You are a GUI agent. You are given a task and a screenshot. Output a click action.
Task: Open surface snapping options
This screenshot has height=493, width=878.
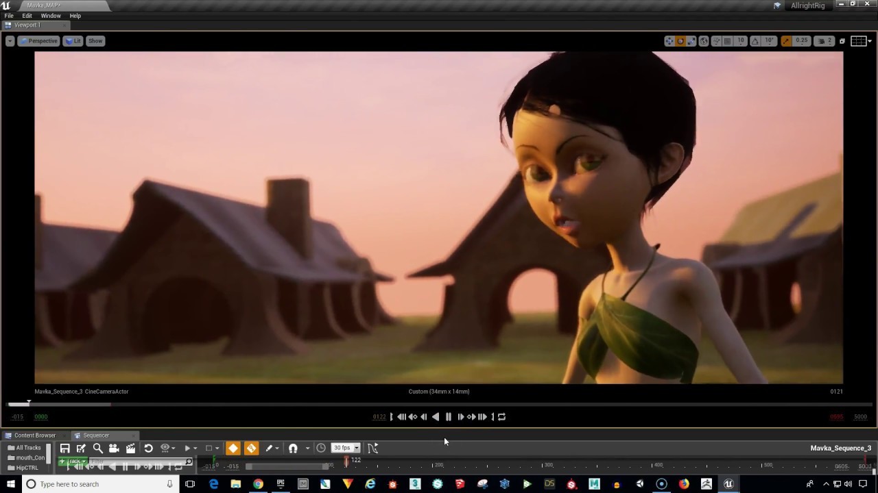[x=716, y=41]
